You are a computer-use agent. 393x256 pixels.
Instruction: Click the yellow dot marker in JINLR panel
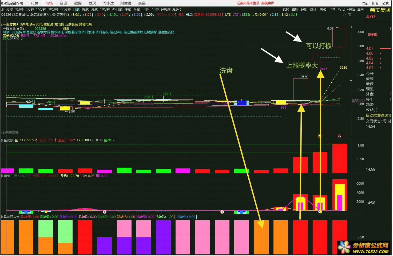46,212
